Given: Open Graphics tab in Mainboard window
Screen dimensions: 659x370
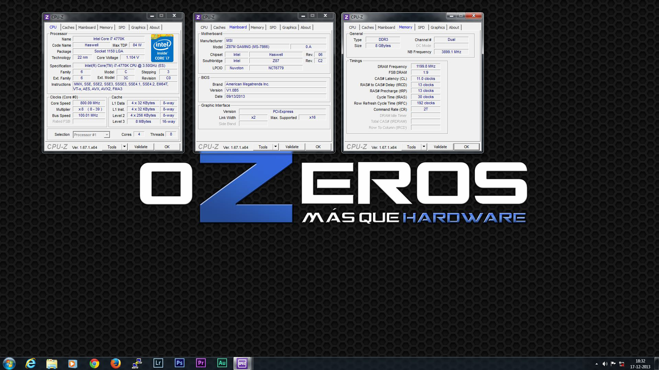Looking at the screenshot, I should tap(289, 27).
